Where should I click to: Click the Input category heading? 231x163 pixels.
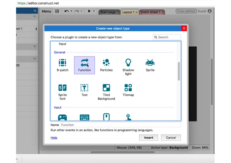coord(58,108)
